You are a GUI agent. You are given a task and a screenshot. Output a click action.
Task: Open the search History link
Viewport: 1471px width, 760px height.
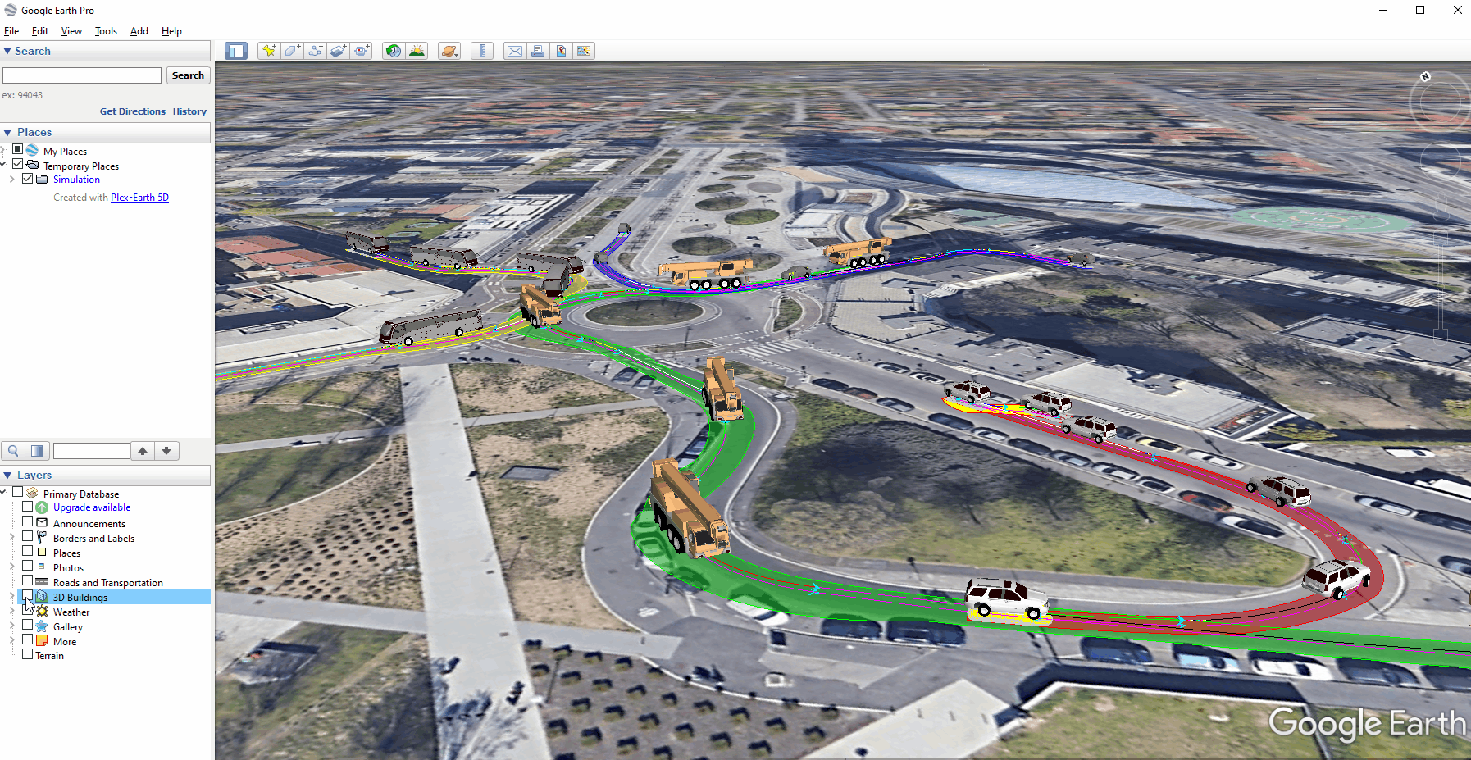[x=189, y=111]
